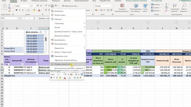Toggle slicer multi-select icon

pyautogui.click(x=41, y=32)
